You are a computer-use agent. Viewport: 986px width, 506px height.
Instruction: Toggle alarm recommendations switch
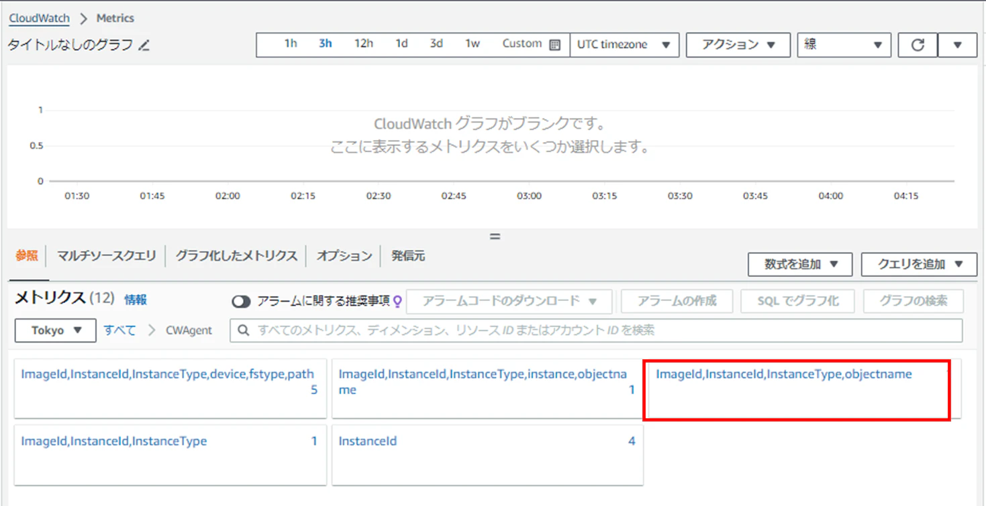241,302
